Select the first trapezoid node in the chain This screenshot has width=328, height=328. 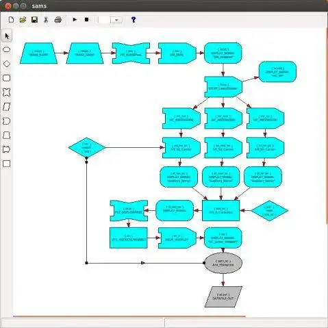pyautogui.click(x=38, y=53)
